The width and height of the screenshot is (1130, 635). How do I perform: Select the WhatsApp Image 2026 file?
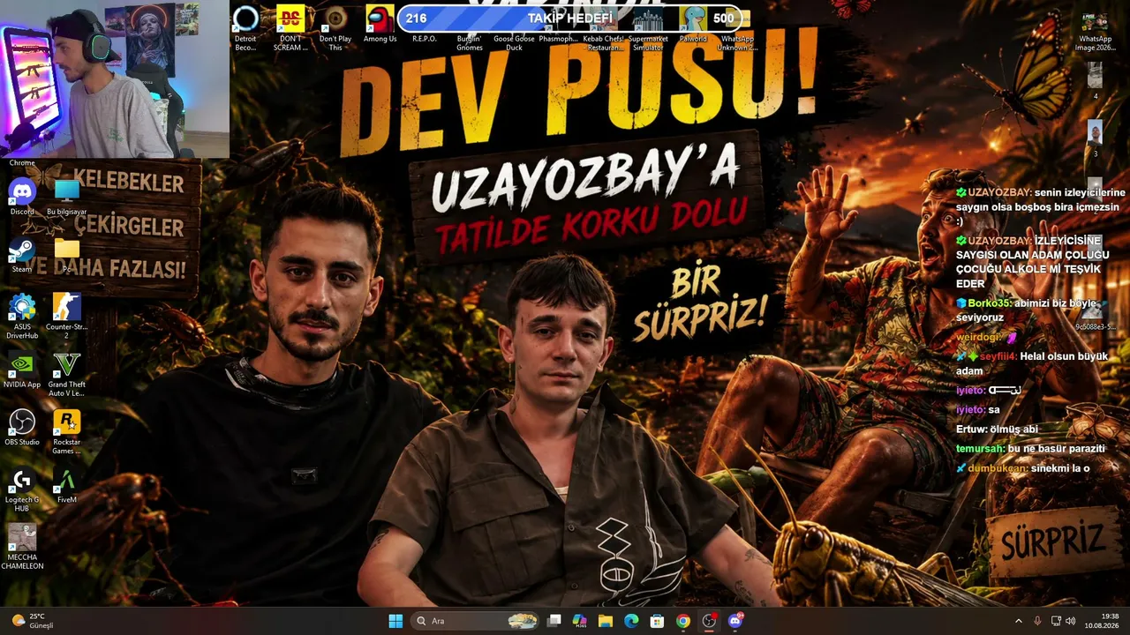pyautogui.click(x=1095, y=31)
